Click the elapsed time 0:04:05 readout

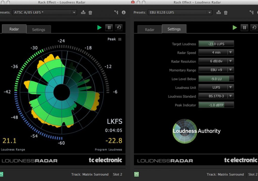point(114,130)
